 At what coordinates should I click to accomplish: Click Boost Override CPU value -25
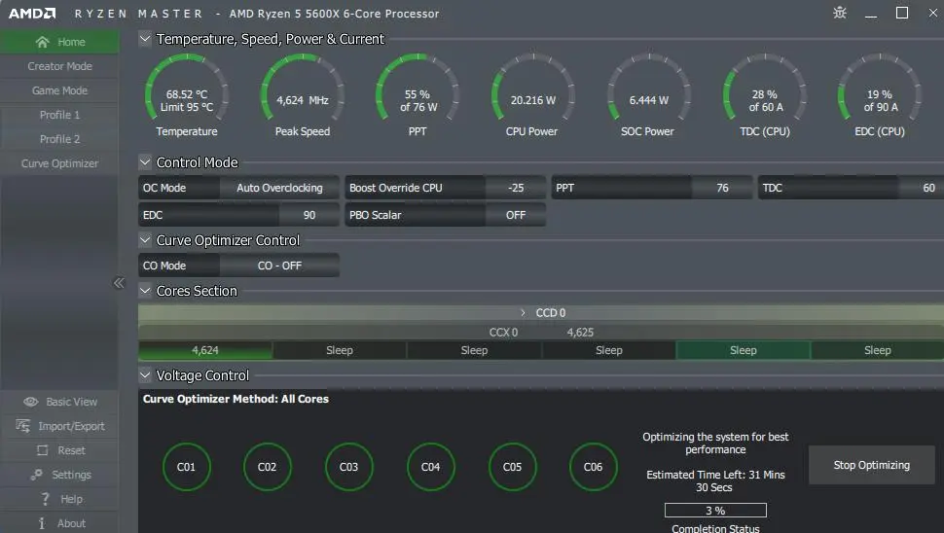point(516,188)
